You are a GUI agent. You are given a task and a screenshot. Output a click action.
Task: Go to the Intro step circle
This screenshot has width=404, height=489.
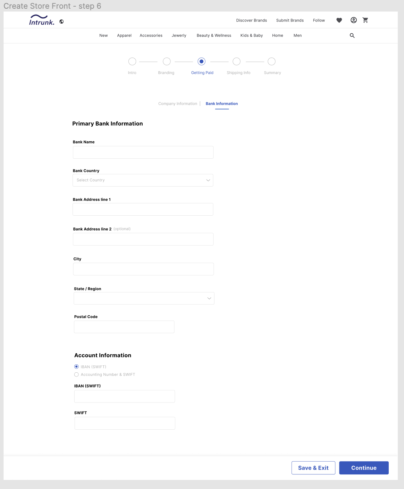(x=132, y=61)
